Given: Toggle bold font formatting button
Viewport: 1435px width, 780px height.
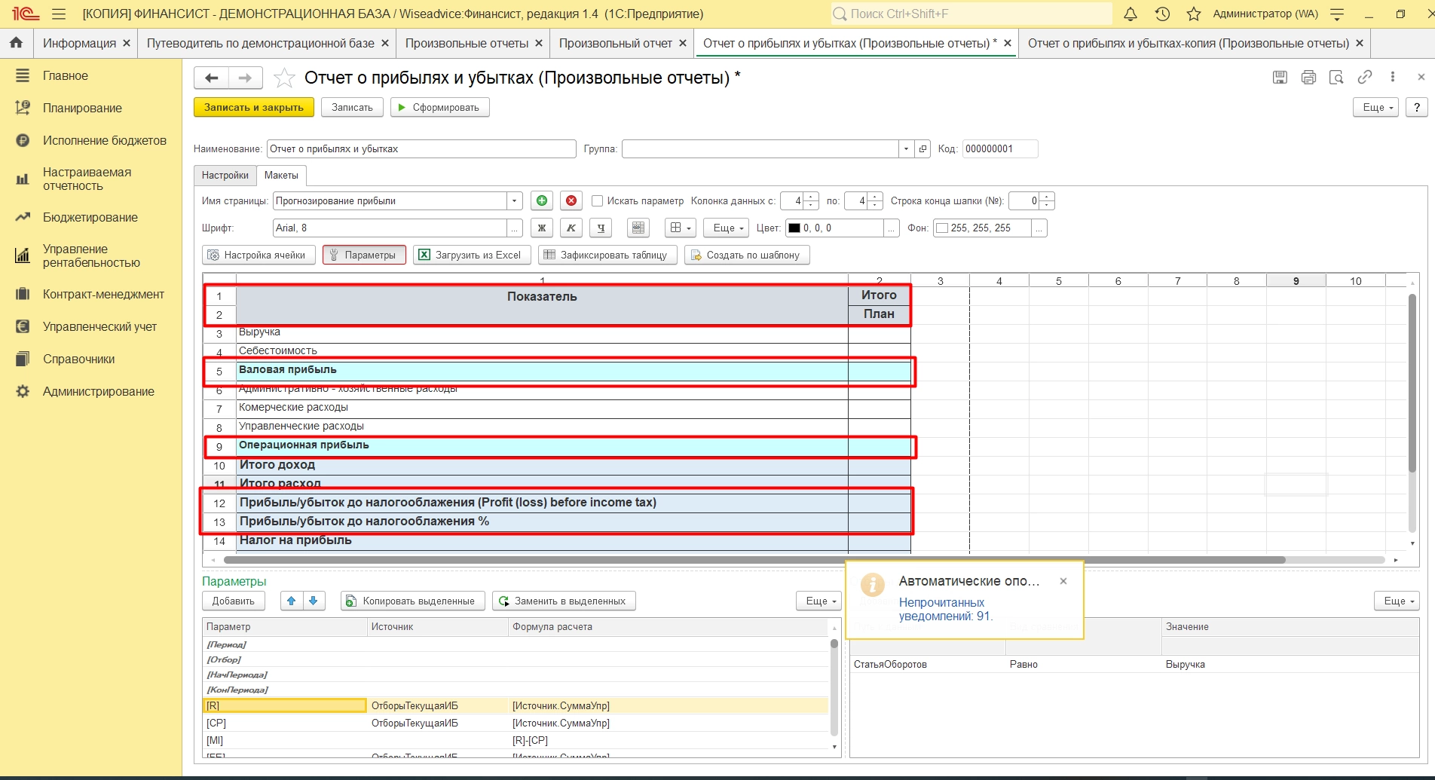Looking at the screenshot, I should [x=541, y=228].
